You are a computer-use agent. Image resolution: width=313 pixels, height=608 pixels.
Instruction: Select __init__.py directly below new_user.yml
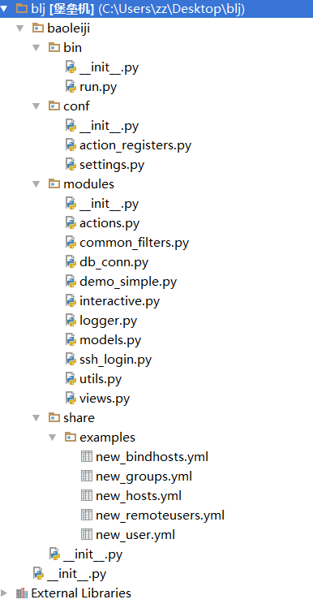point(93,554)
